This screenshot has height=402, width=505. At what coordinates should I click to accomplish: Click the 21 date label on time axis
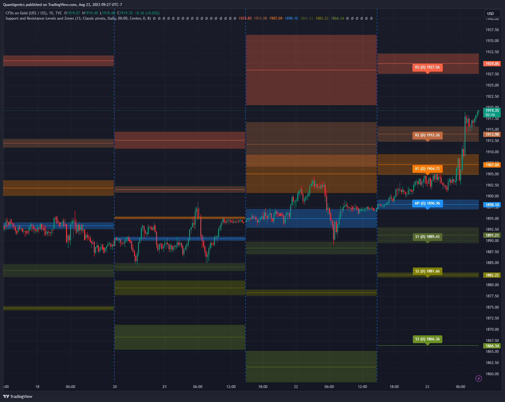pyautogui.click(x=164, y=387)
